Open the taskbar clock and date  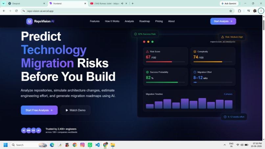tap(256, 145)
